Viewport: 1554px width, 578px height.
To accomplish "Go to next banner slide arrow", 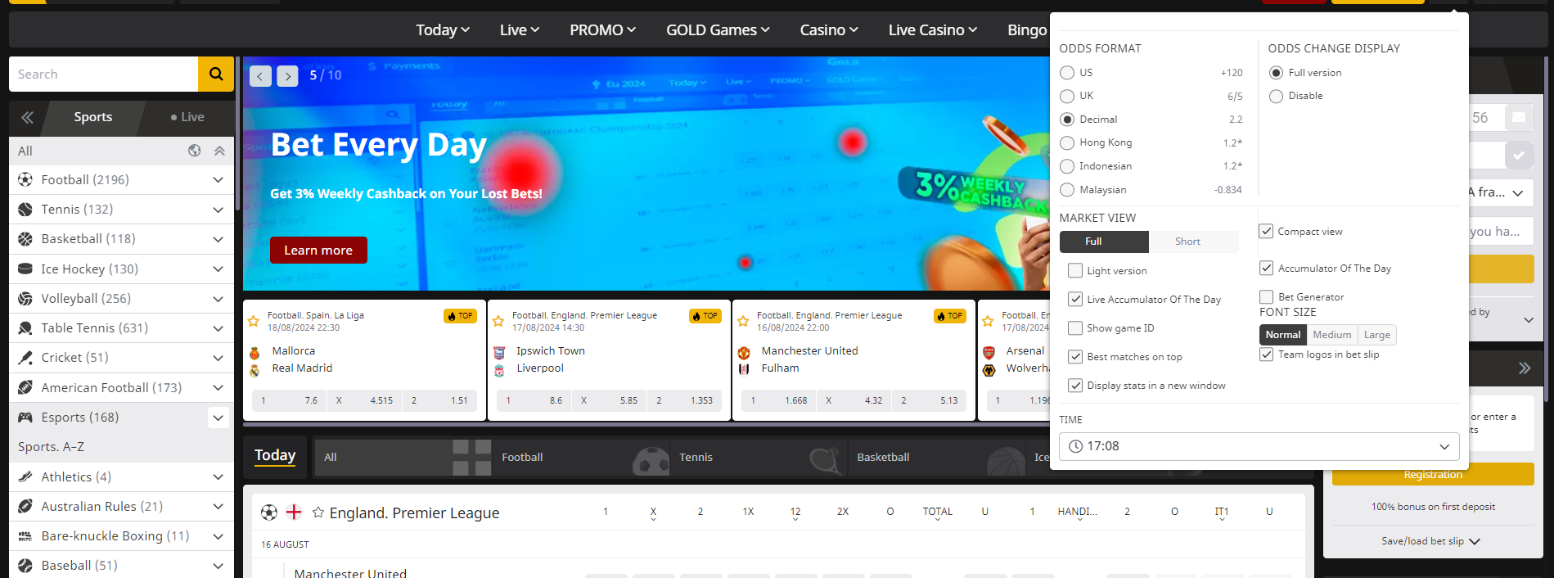I will tap(287, 76).
